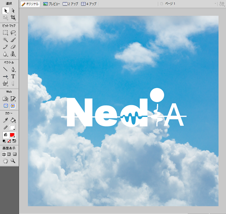Switch to the オリジナル view tab
226x214 pixels.
click(x=30, y=4)
